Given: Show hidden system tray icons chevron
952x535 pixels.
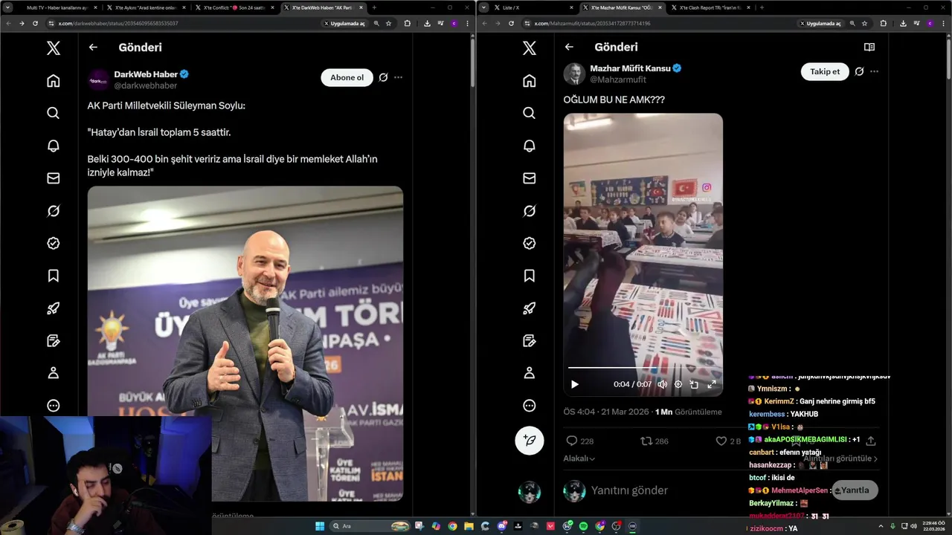Looking at the screenshot, I should (x=882, y=526).
